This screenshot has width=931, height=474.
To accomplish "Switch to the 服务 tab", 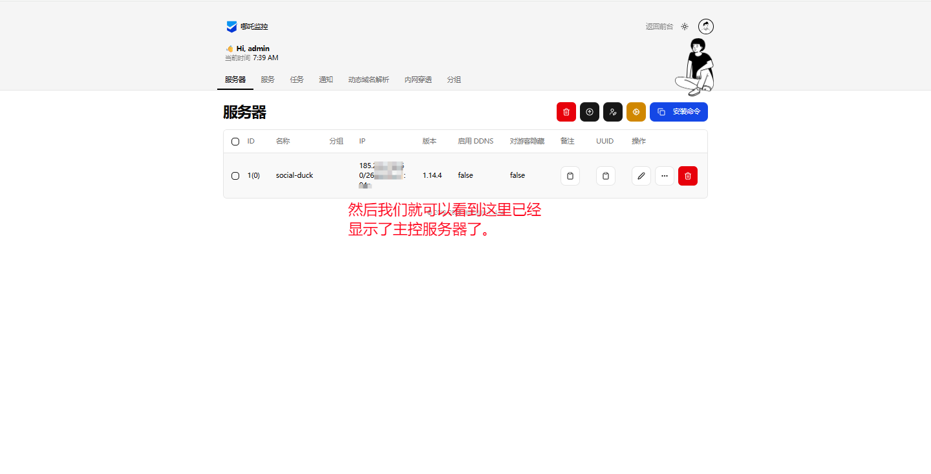I will 268,80.
